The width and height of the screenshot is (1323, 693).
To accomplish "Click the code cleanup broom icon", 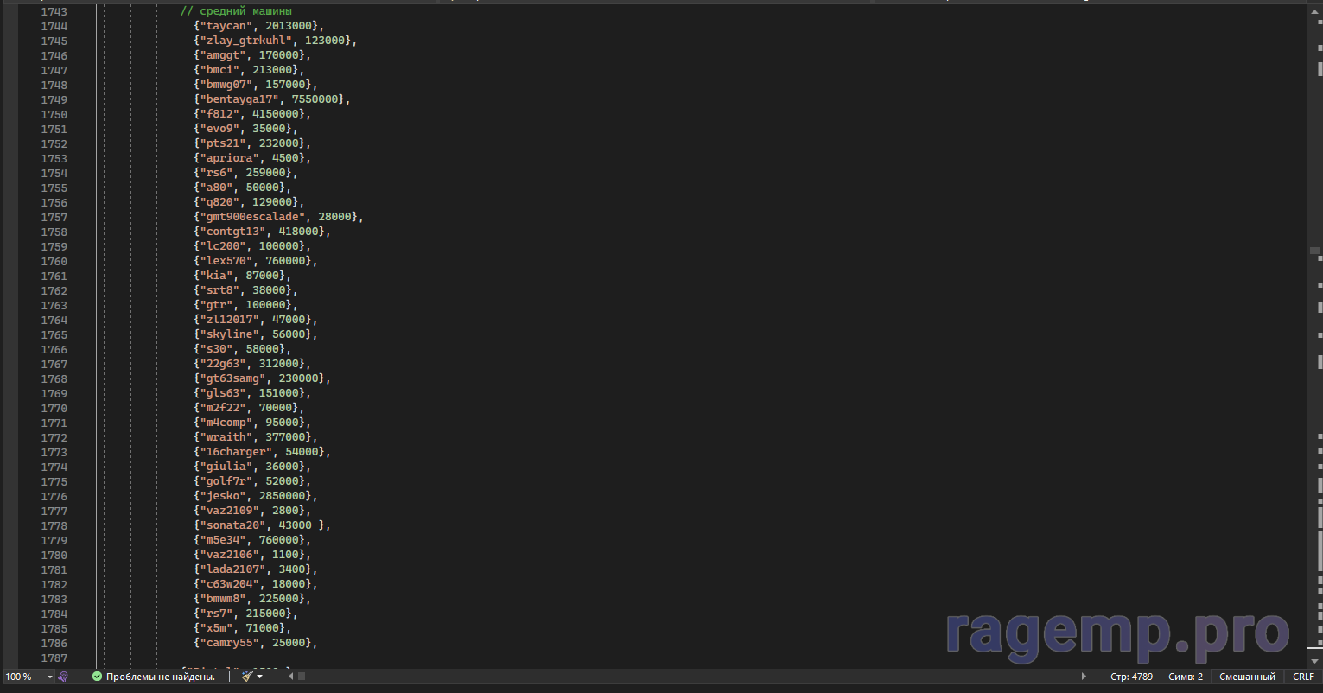I will 246,677.
